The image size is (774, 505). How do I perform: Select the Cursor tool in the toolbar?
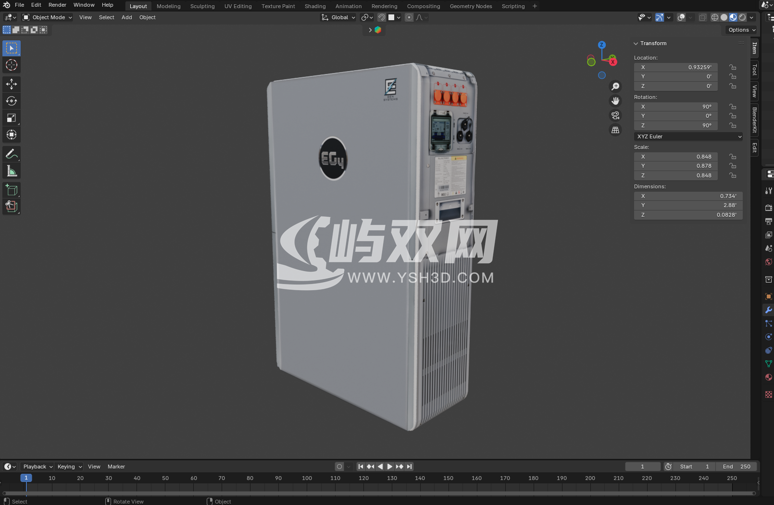12,65
